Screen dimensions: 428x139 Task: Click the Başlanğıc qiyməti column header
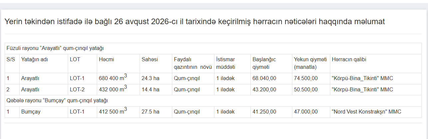click(x=271, y=64)
